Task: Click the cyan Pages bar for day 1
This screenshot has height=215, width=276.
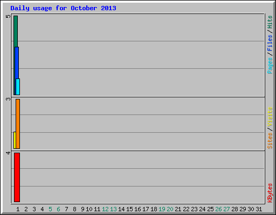Action: (x=18, y=87)
